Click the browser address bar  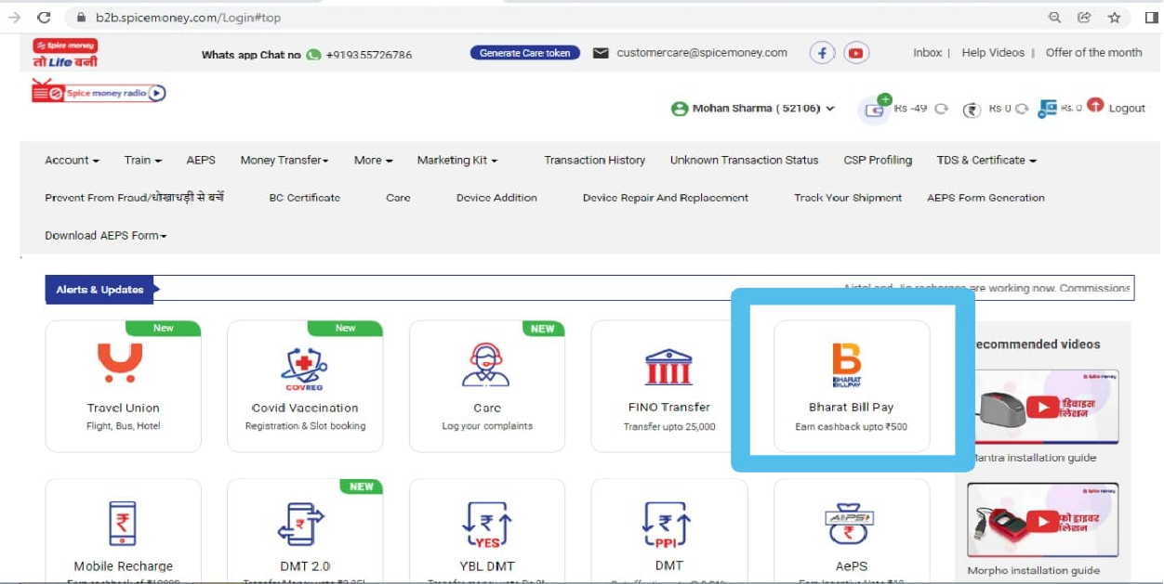click(x=558, y=17)
